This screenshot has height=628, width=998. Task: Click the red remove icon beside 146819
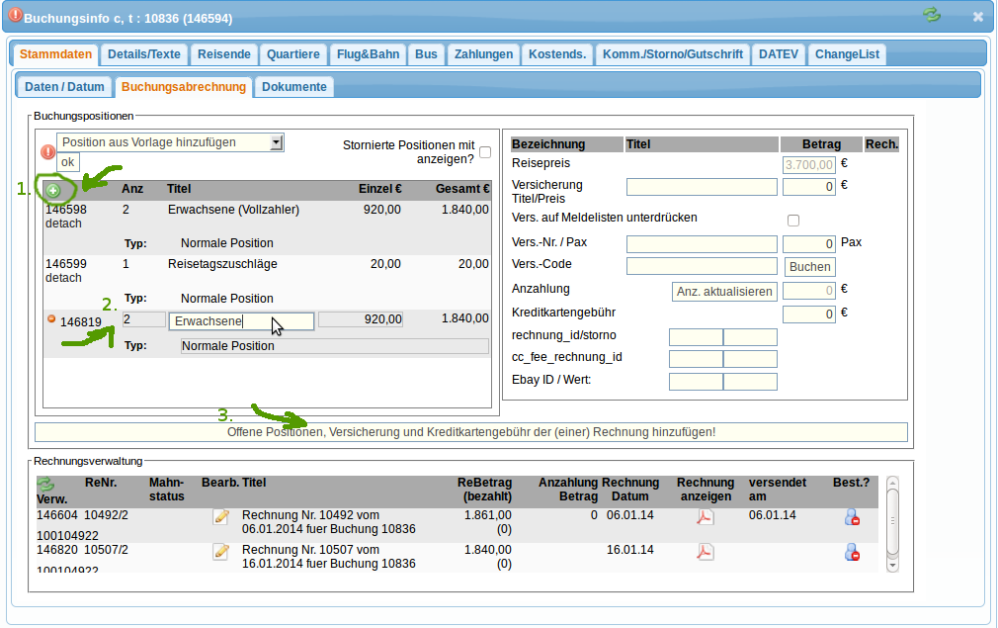coord(51,319)
